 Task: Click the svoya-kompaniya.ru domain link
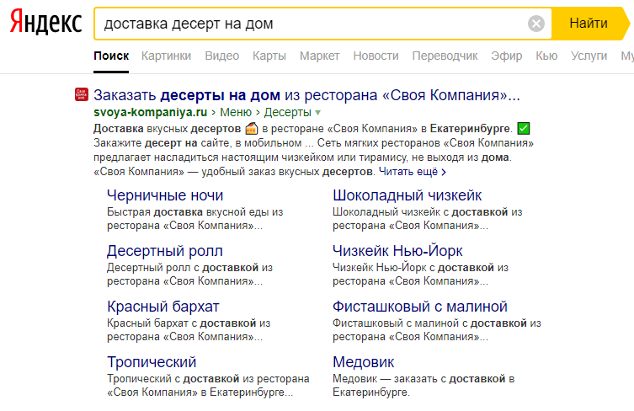(151, 112)
